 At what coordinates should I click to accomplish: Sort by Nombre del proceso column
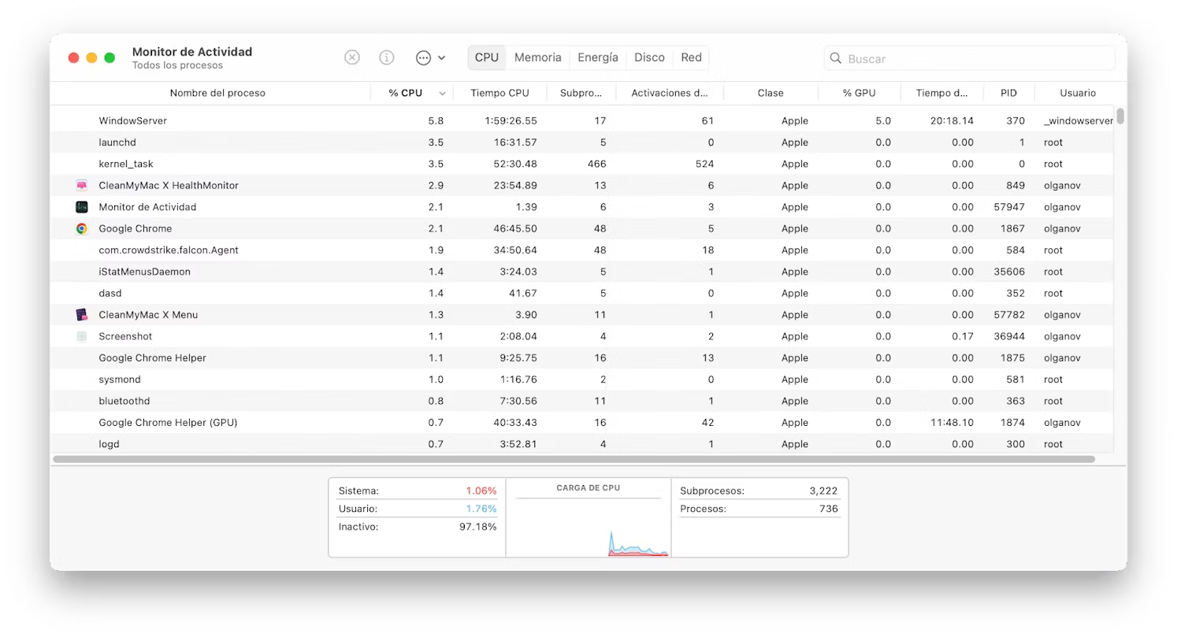[217, 93]
